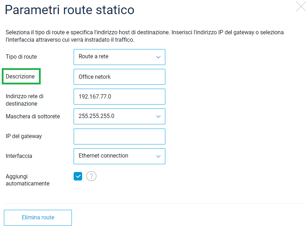
Task: Click the chevron arrow beside Route a rete
Action: 158,57
